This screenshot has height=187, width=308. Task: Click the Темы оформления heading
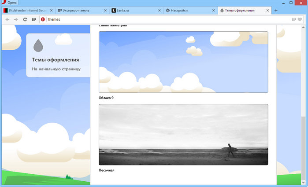tap(56, 60)
